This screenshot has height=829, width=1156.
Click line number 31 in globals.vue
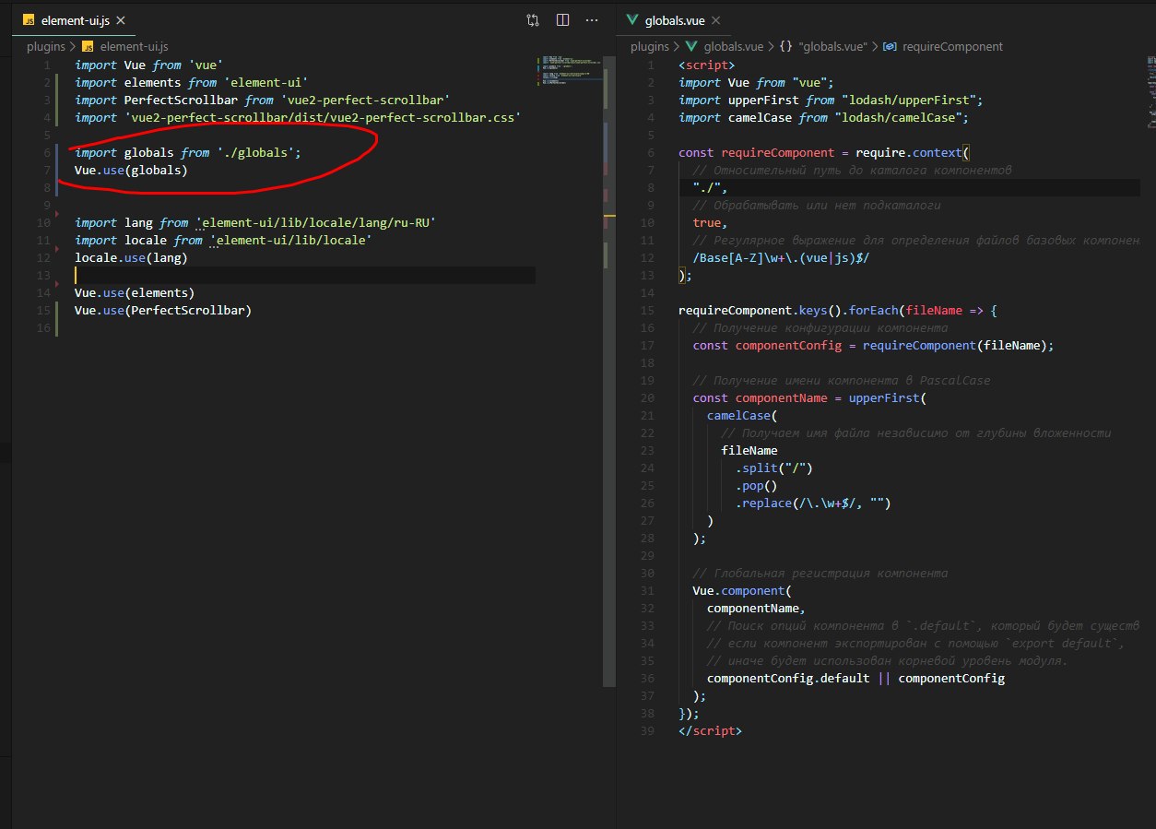point(647,590)
